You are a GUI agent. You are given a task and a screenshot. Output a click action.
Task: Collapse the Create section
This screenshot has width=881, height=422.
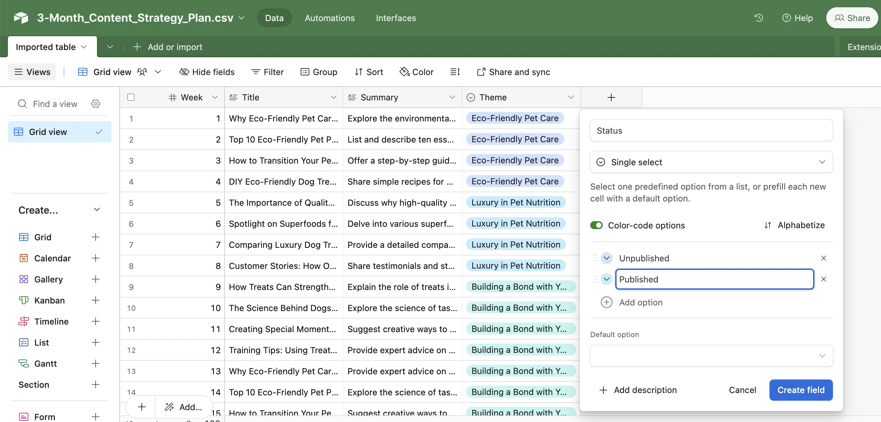97,210
